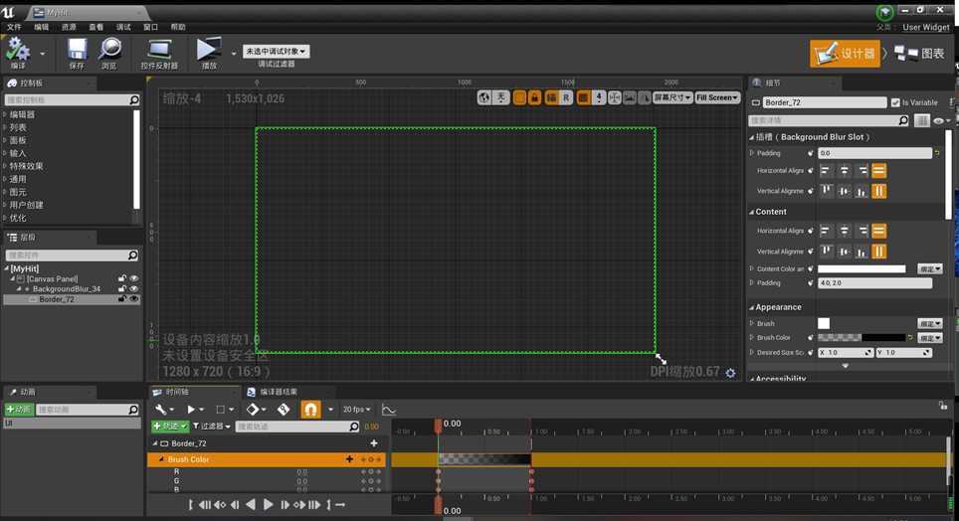The image size is (959, 521).
Task: Click the plus on Border_72 track row
Action: point(374,443)
